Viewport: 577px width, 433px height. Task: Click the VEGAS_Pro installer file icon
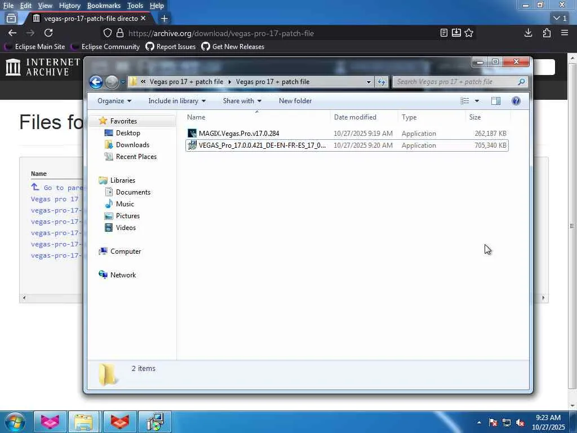[192, 145]
